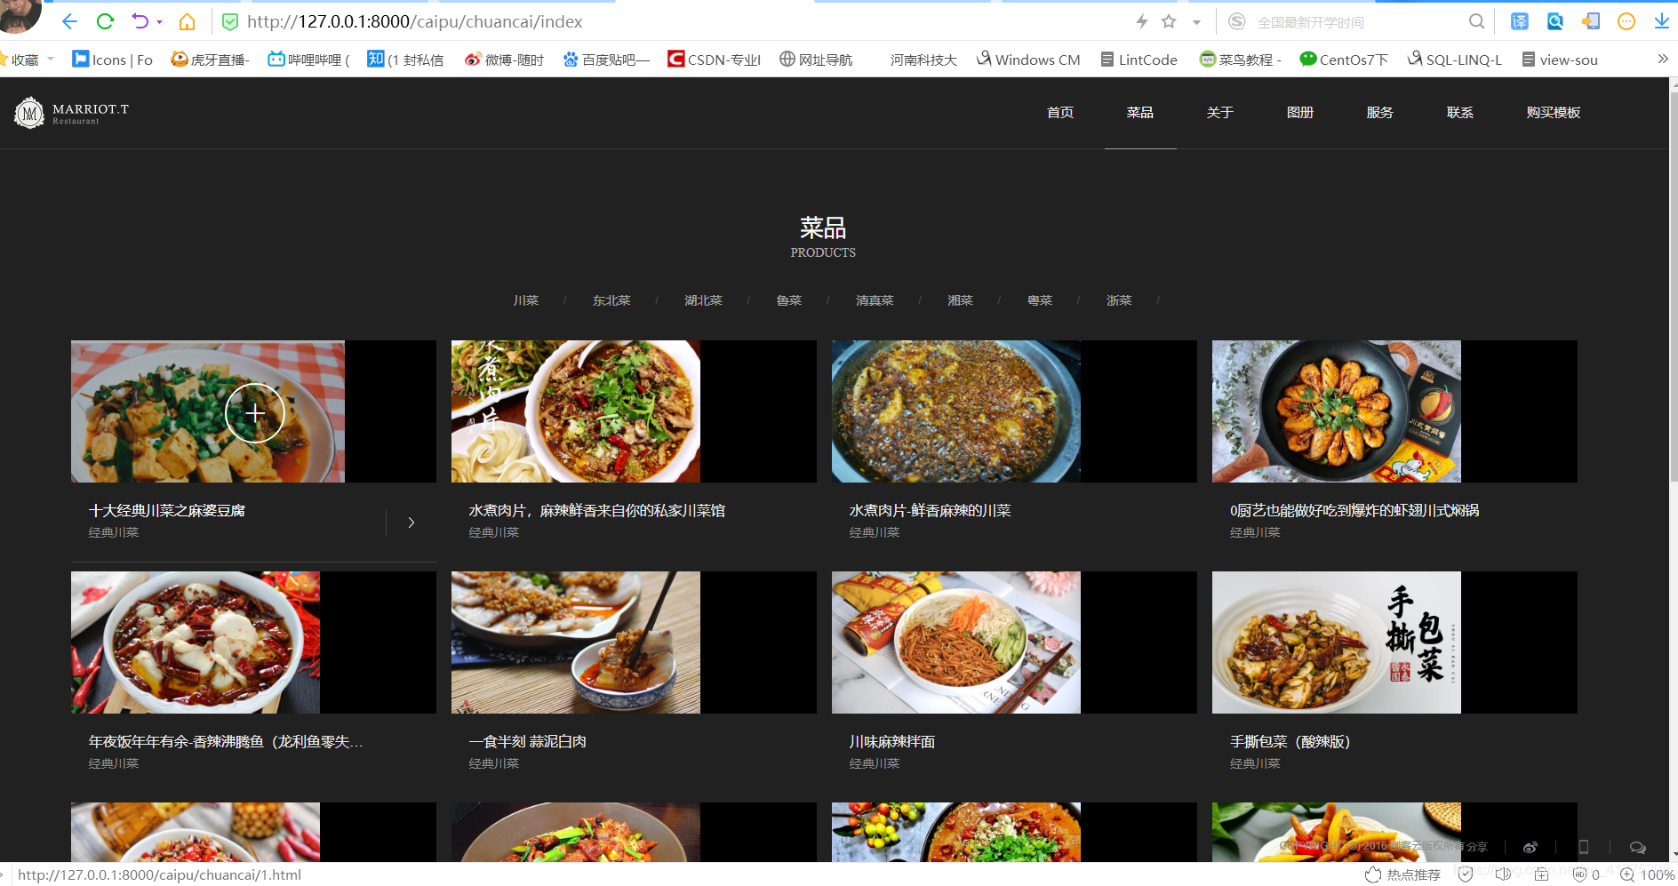The height and width of the screenshot is (886, 1678).
Task: Click the Weibo share icon in footer
Action: [1530, 847]
